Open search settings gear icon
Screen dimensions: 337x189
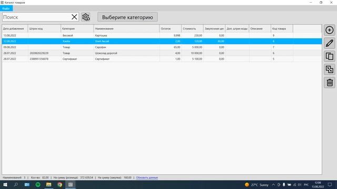[x=86, y=17]
